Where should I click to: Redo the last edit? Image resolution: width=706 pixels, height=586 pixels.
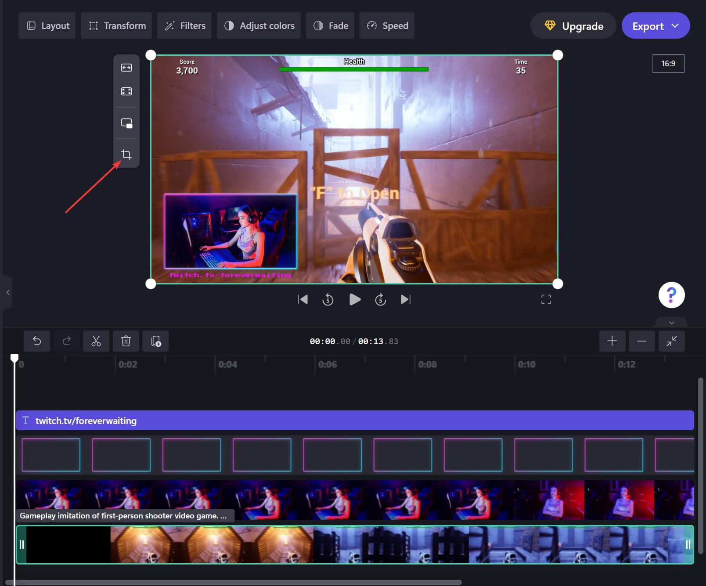click(x=67, y=341)
